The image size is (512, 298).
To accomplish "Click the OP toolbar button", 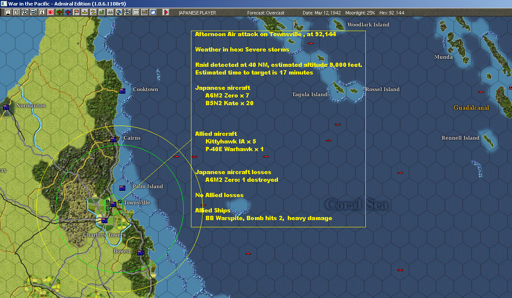I will click(136, 12).
